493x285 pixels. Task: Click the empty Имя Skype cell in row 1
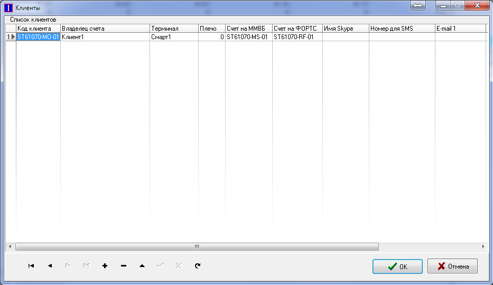[x=346, y=37]
